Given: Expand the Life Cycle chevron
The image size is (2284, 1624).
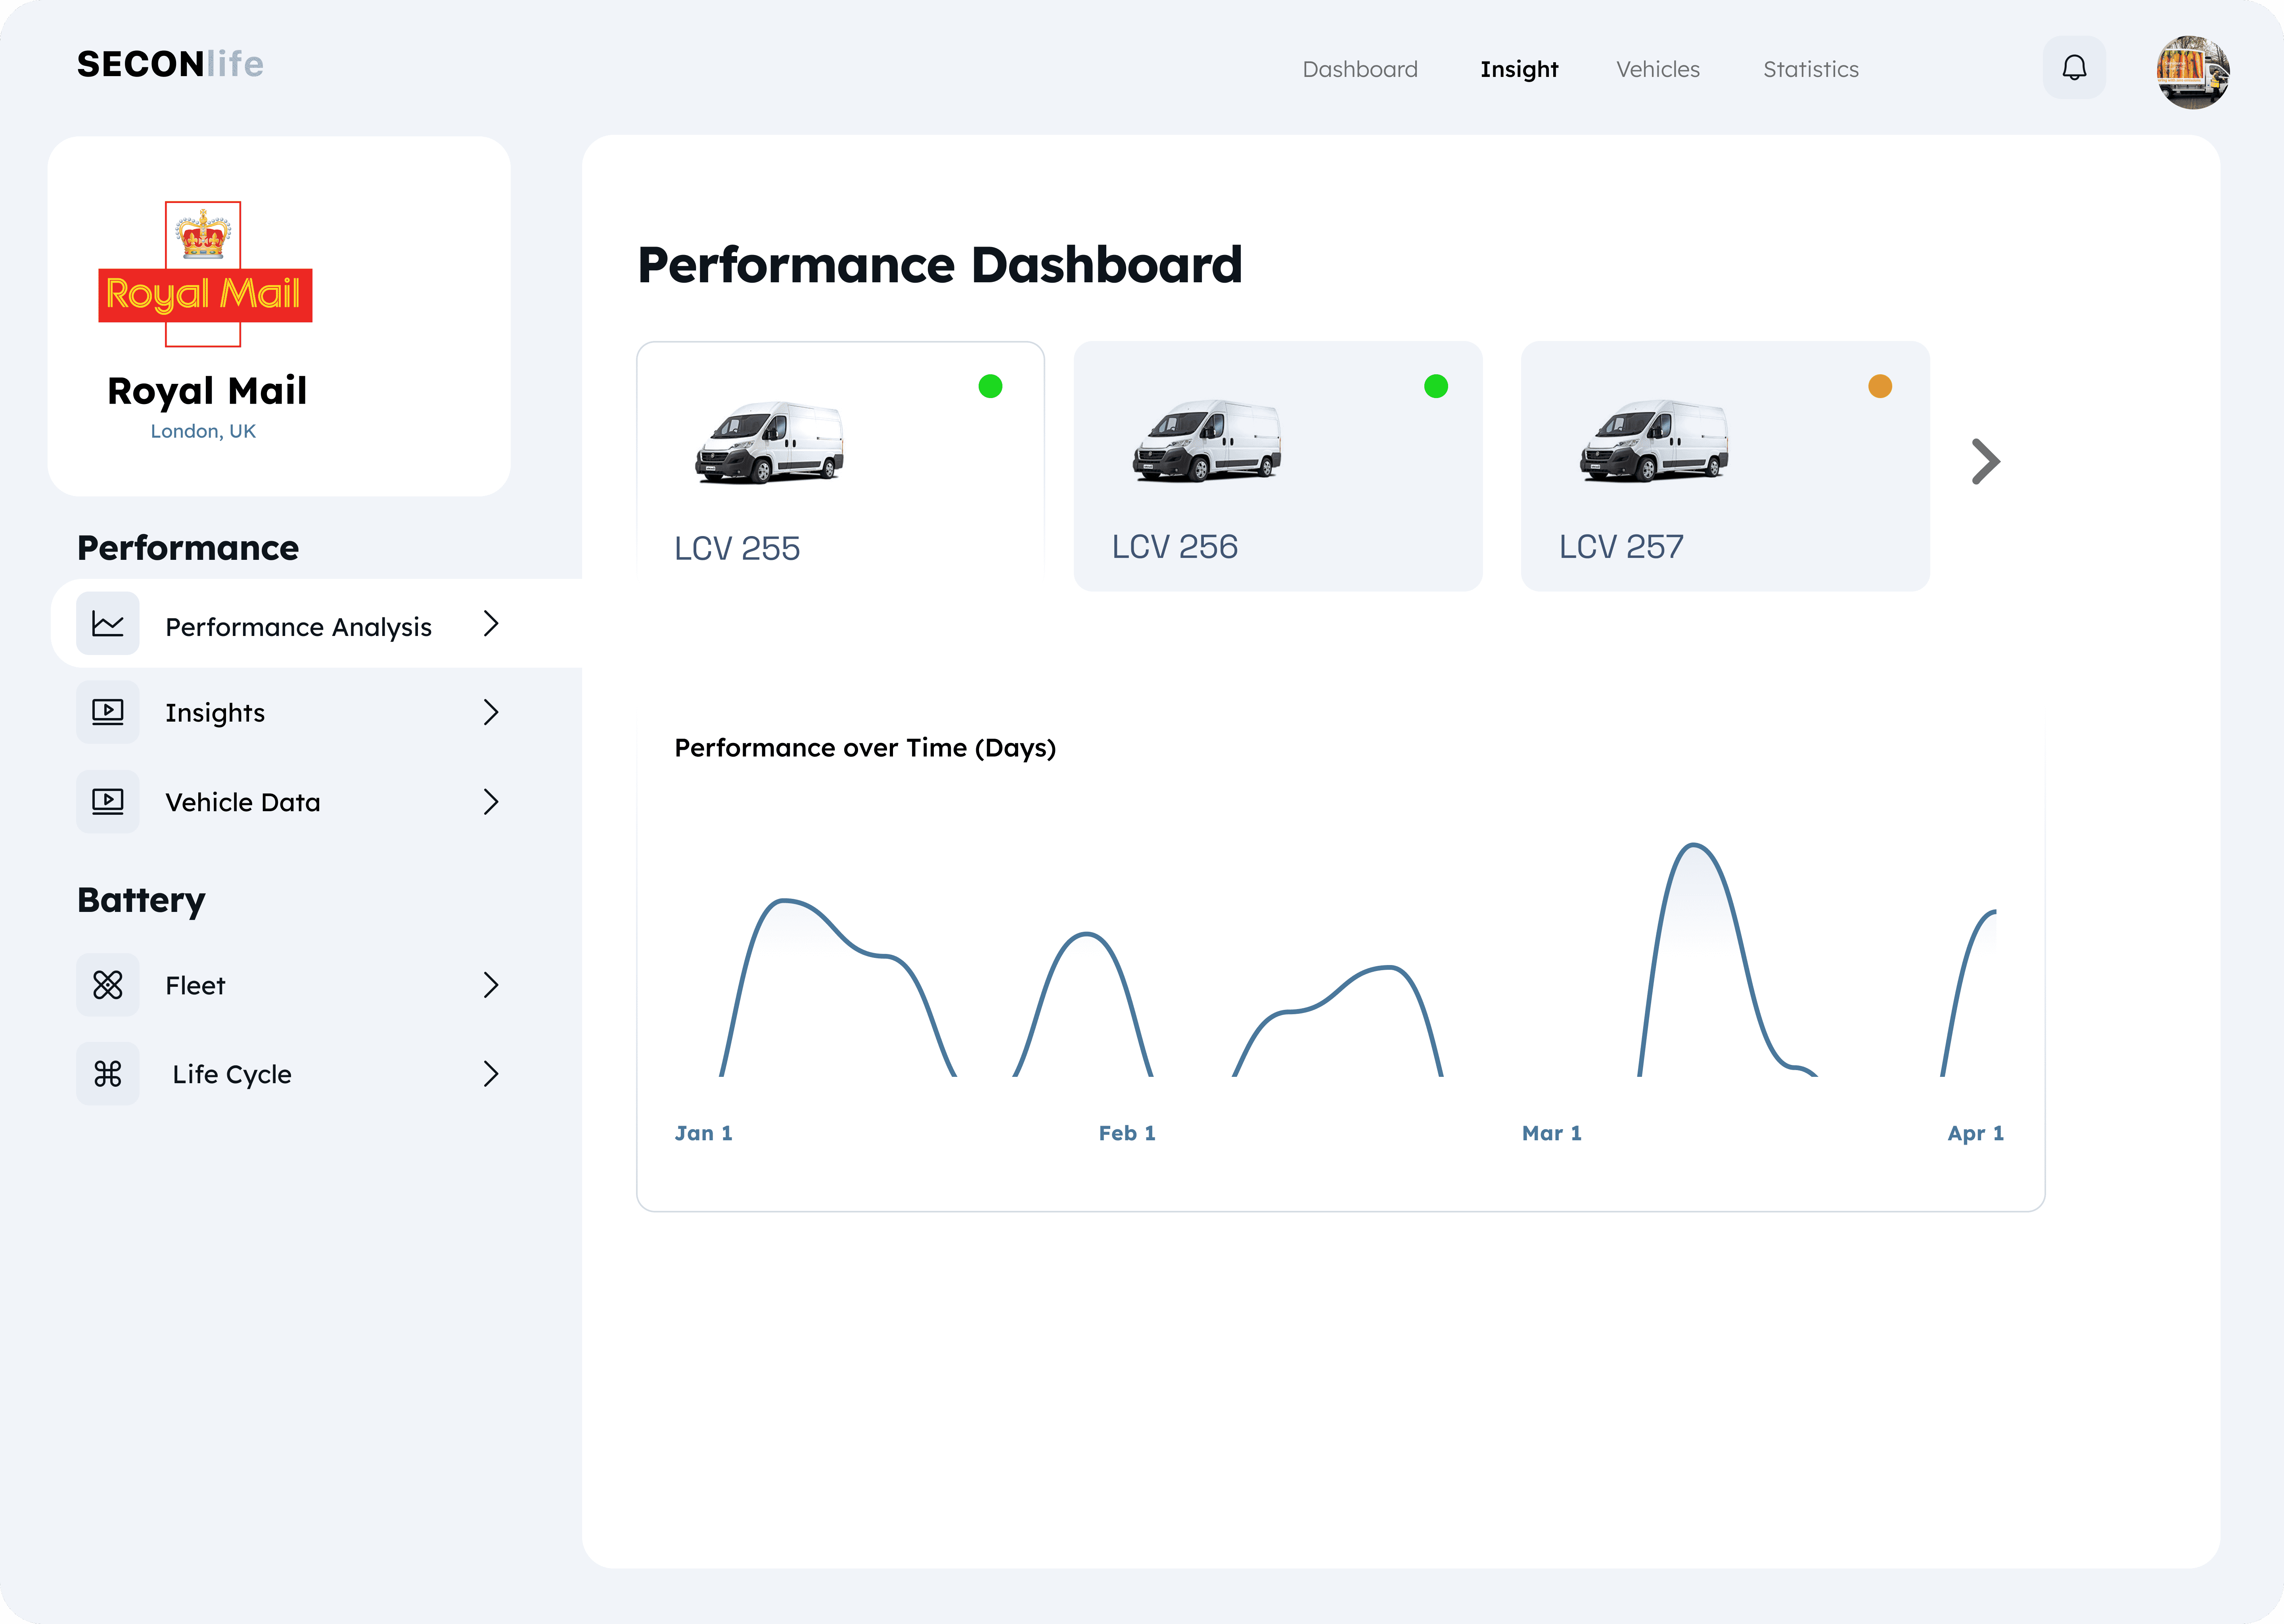Looking at the screenshot, I should click(x=491, y=1074).
